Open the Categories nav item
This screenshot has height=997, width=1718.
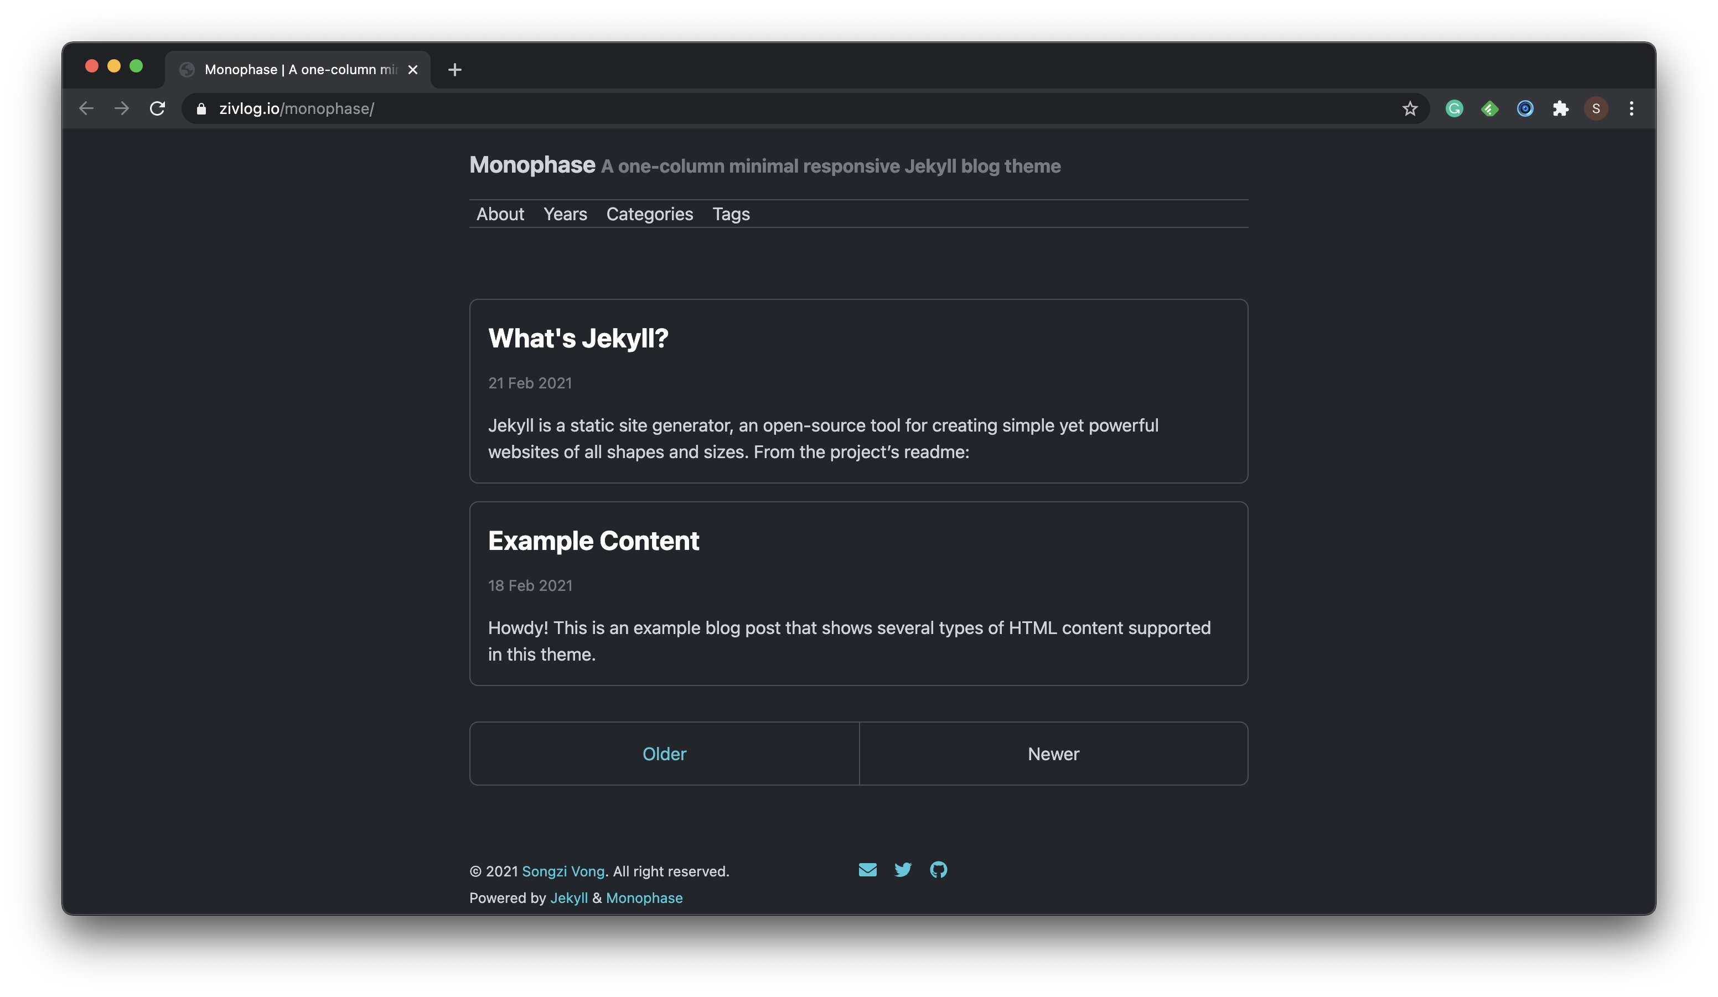[649, 214]
